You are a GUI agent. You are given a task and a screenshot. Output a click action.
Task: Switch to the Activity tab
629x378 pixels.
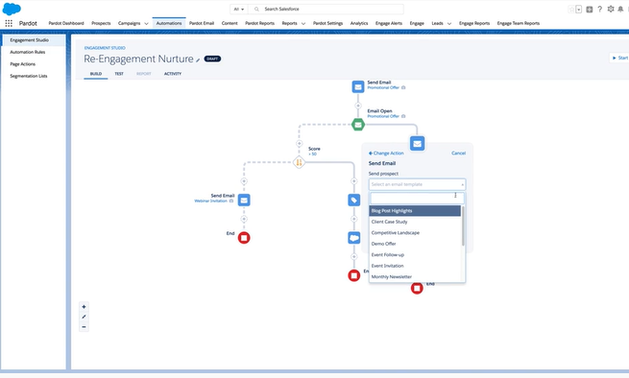(173, 74)
